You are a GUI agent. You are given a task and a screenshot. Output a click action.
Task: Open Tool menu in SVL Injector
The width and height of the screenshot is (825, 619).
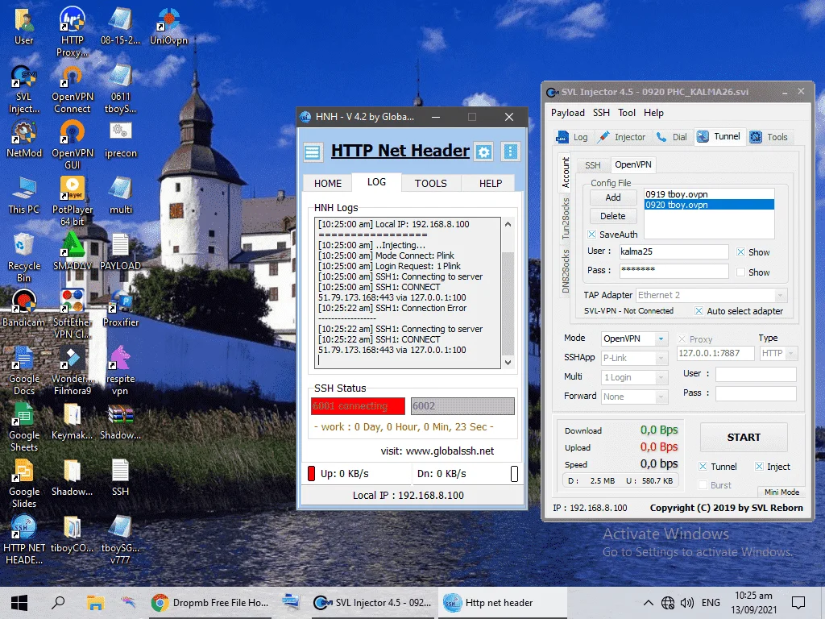(x=627, y=113)
